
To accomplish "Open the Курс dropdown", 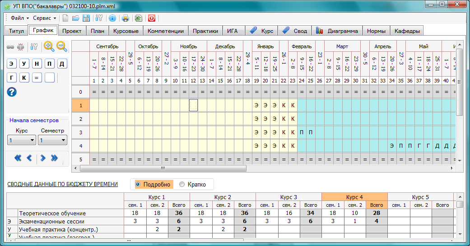I will pos(22,140).
